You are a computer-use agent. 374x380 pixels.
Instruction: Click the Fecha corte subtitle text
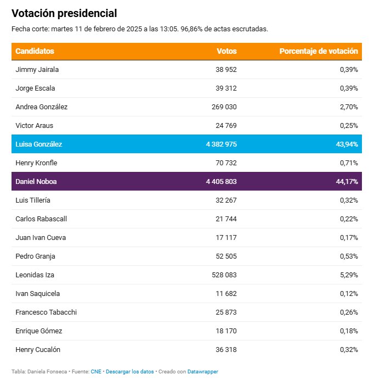pyautogui.click(x=140, y=29)
